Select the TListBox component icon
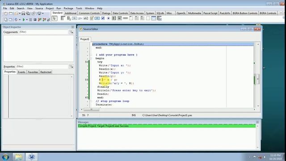The width and height of the screenshot is (286, 161). [x=114, y=18]
